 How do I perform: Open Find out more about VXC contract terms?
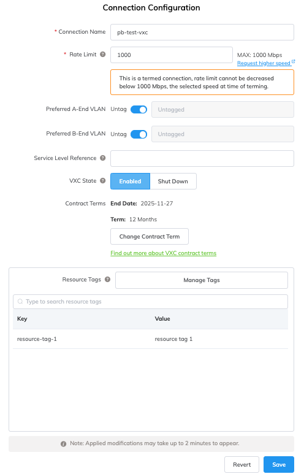[x=164, y=253]
